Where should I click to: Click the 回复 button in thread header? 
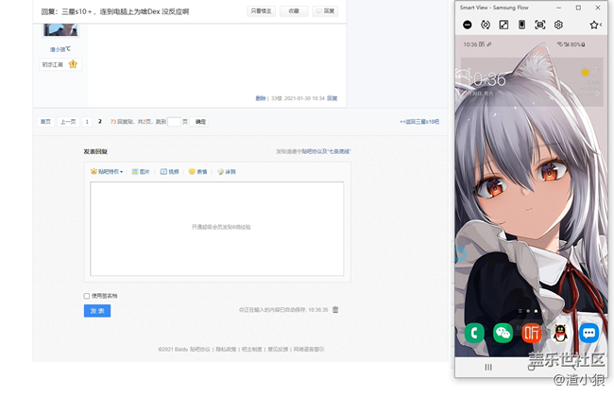325,11
